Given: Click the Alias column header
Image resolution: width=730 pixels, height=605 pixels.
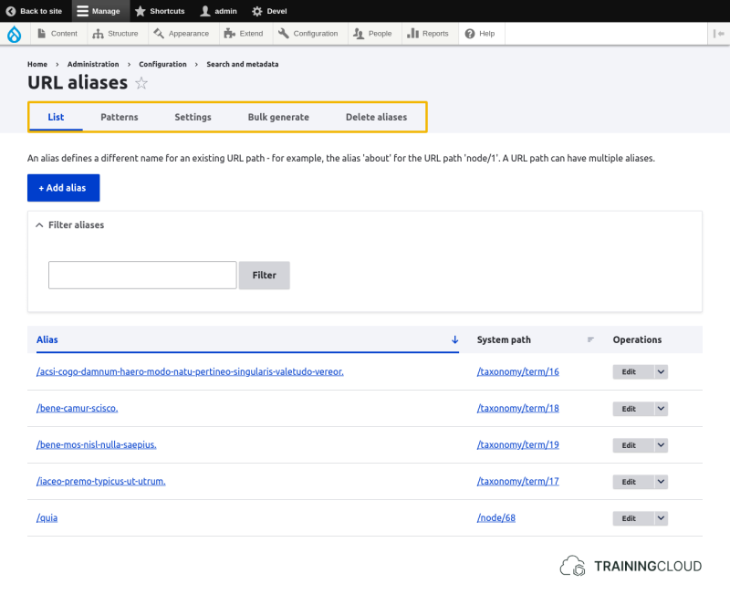Looking at the screenshot, I should click(47, 339).
